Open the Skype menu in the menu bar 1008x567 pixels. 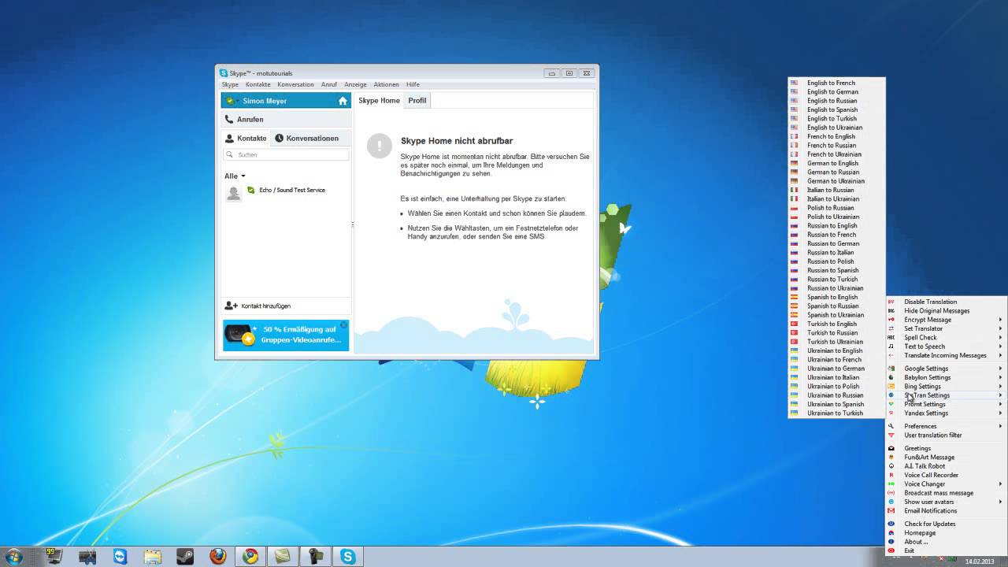pyautogui.click(x=230, y=84)
